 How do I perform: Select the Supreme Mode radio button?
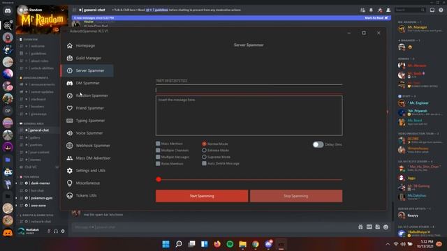point(204,157)
